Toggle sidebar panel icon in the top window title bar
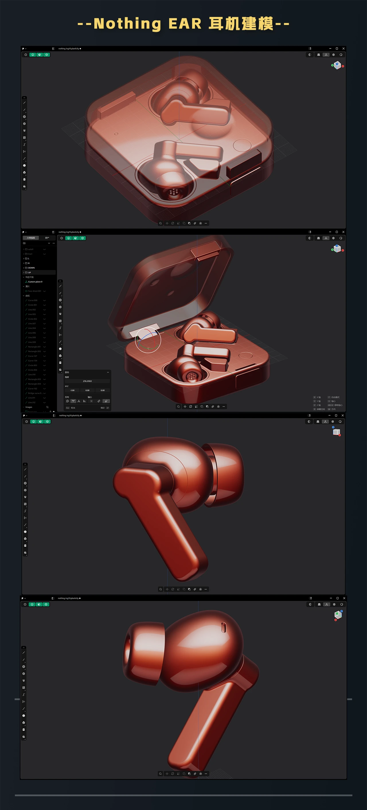Screen dimensions: 367x810 click(x=53, y=49)
